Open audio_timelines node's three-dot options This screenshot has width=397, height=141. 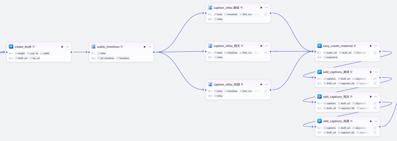tap(150, 47)
